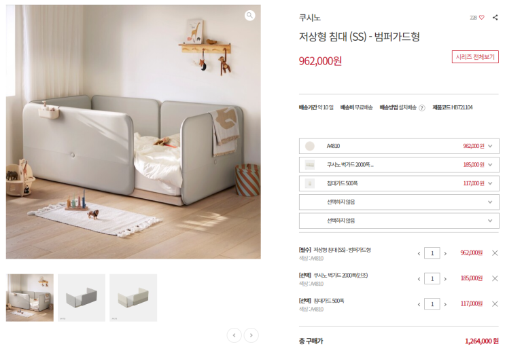The height and width of the screenshot is (355, 505).
Task: Click the heart wishlist icon
Action: (481, 18)
